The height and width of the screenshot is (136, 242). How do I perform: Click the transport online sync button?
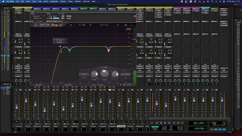pyautogui.click(x=152, y=123)
